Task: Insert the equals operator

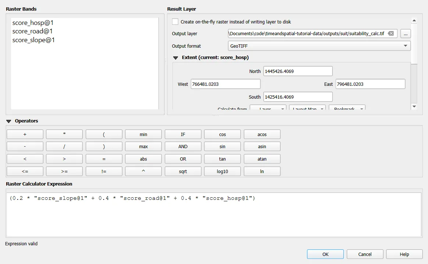Action: pyautogui.click(x=104, y=159)
